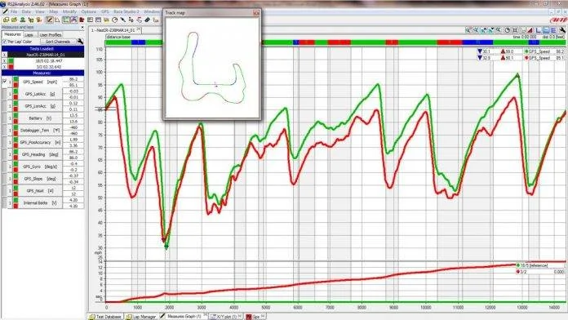The width and height of the screenshot is (568, 320).
Task: Click the first folder icon in main toolbar
Action: [x=7, y=20]
